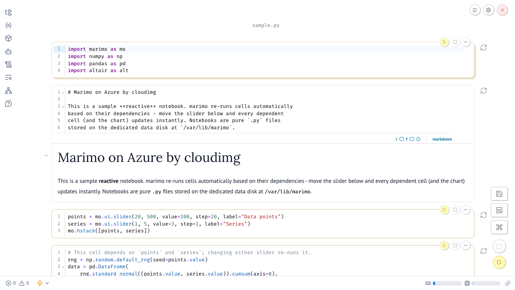Click the 'series = mo.ui.slider' code line
The image size is (515, 290).
tap(159, 224)
